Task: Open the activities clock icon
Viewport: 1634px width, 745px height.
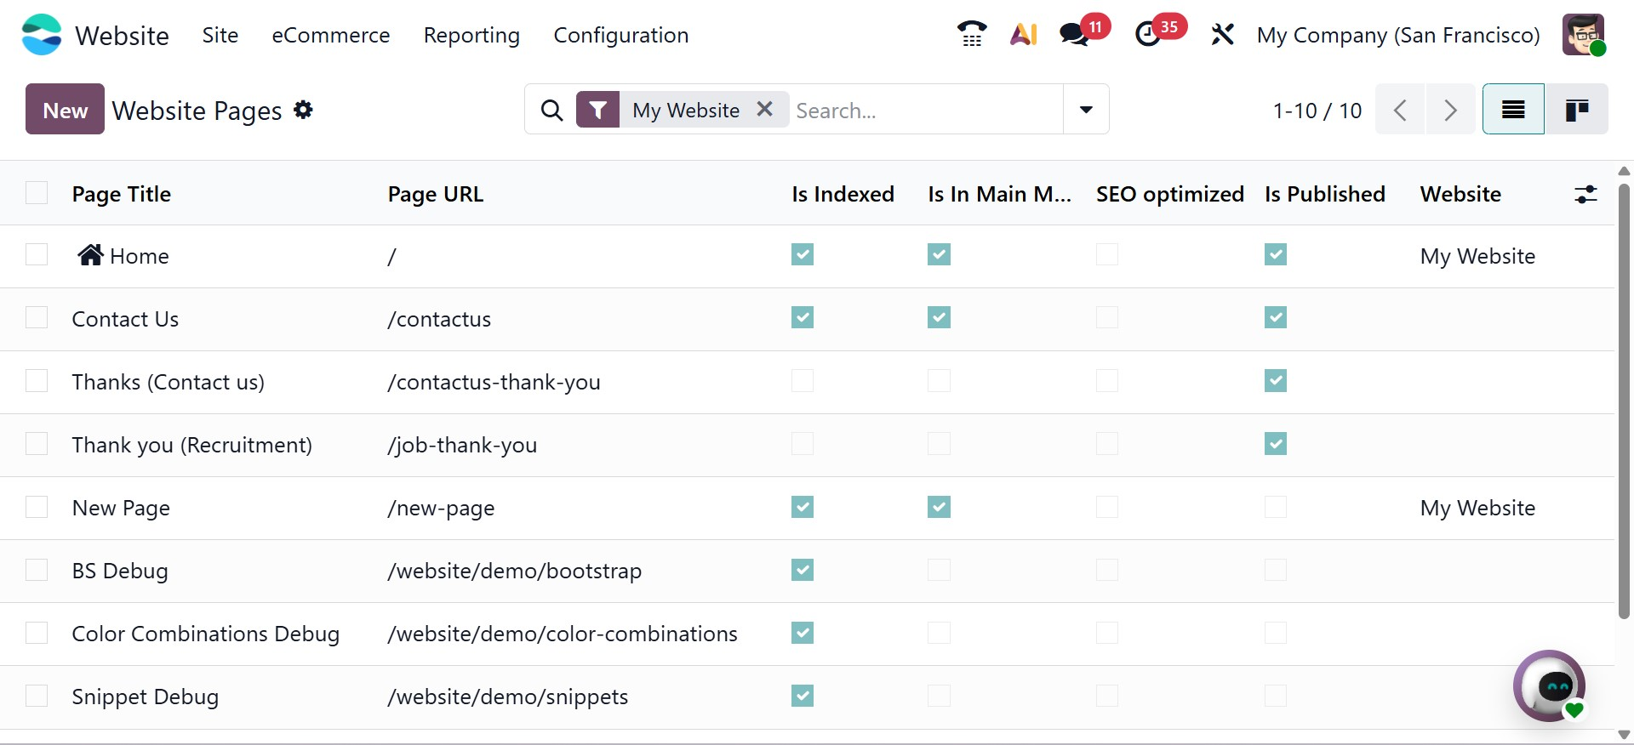Action: point(1149,35)
